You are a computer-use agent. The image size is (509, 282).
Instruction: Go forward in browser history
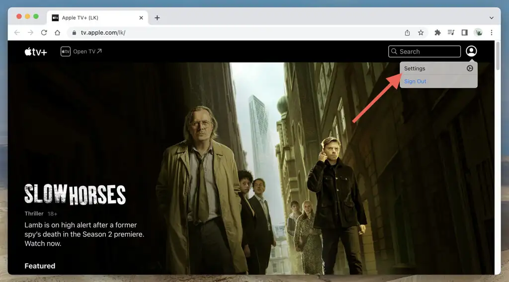coord(30,32)
